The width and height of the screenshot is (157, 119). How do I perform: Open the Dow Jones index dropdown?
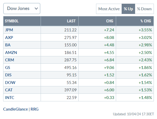tap(22, 8)
